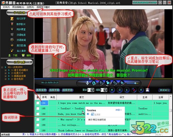The image size is (173, 137).
Task: Collapse the 00--试用资料 tree node
Action: point(2,67)
